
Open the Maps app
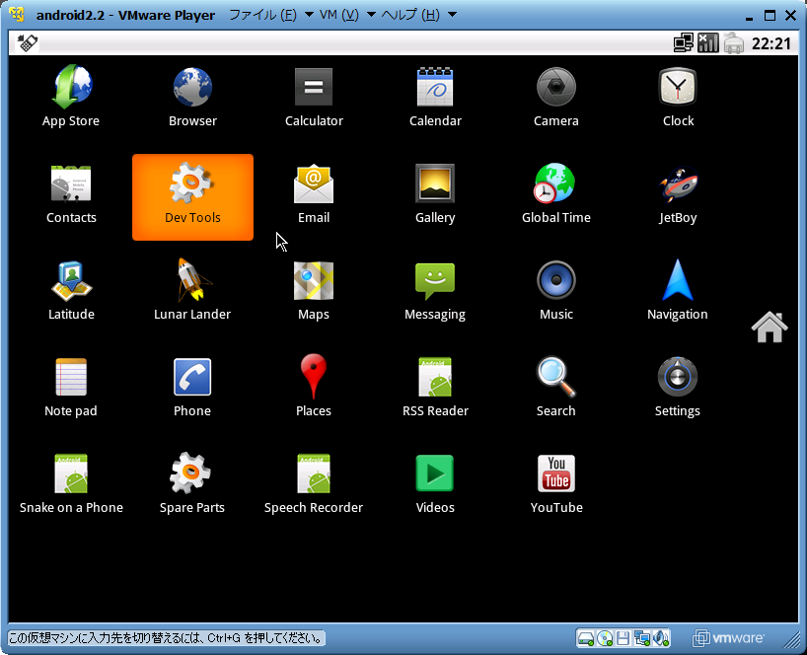pyautogui.click(x=314, y=291)
